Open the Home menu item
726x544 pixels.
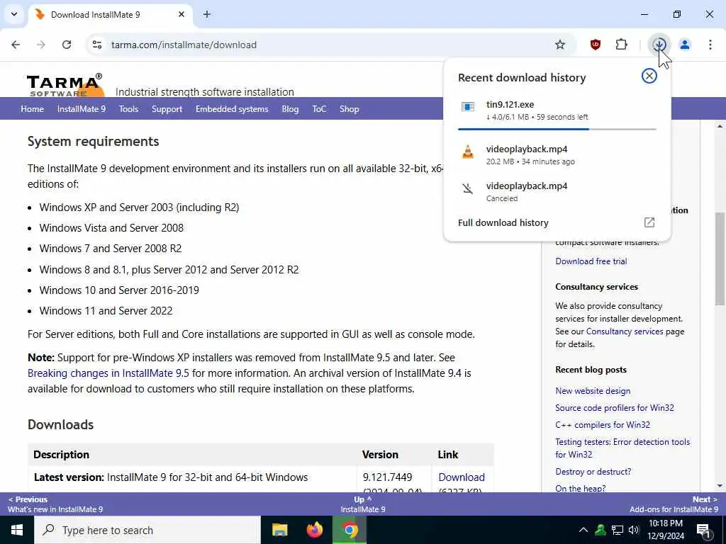(x=32, y=109)
